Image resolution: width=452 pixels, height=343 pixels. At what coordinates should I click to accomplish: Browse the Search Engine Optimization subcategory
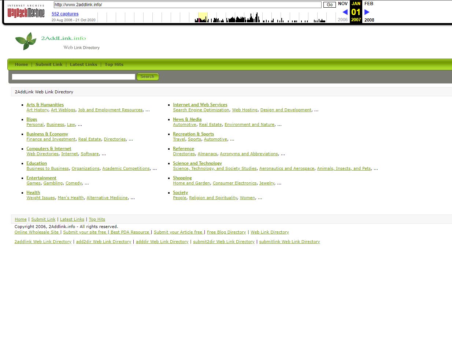pyautogui.click(x=201, y=110)
